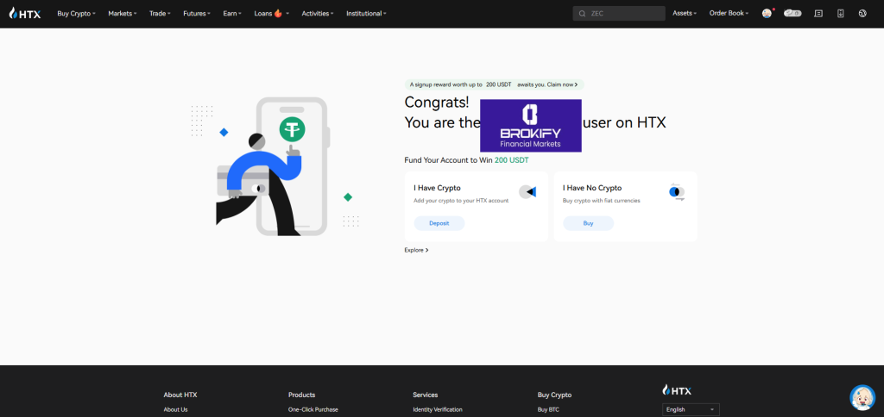Open the Institutional menu
The image size is (884, 417).
pyautogui.click(x=366, y=14)
